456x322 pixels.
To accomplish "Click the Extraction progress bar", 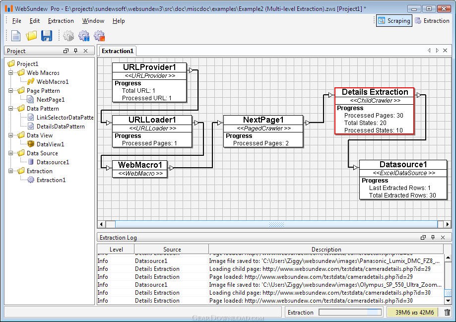I will click(x=350, y=313).
